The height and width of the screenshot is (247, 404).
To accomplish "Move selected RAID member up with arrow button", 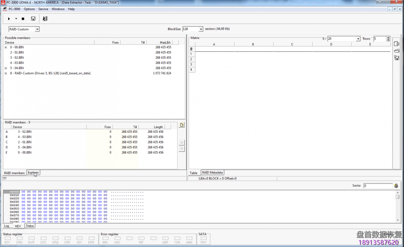I will pos(181,142).
